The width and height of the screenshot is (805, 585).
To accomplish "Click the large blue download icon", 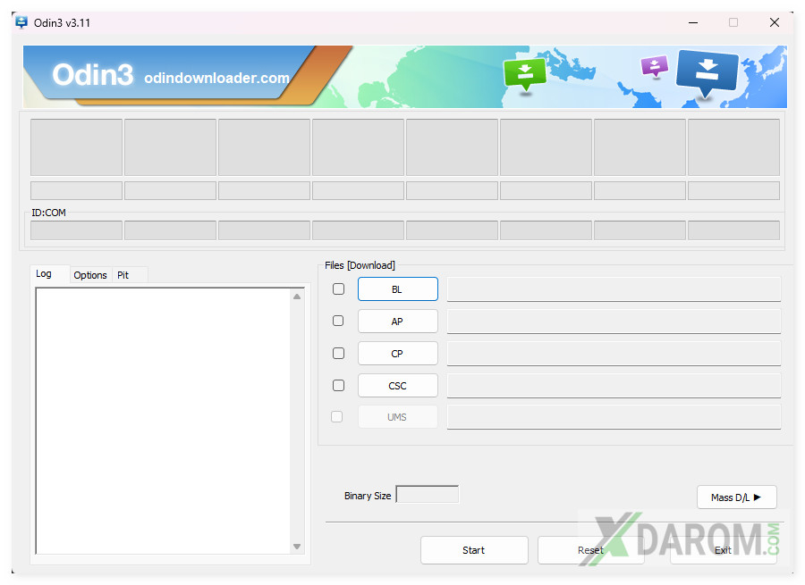I will point(707,73).
